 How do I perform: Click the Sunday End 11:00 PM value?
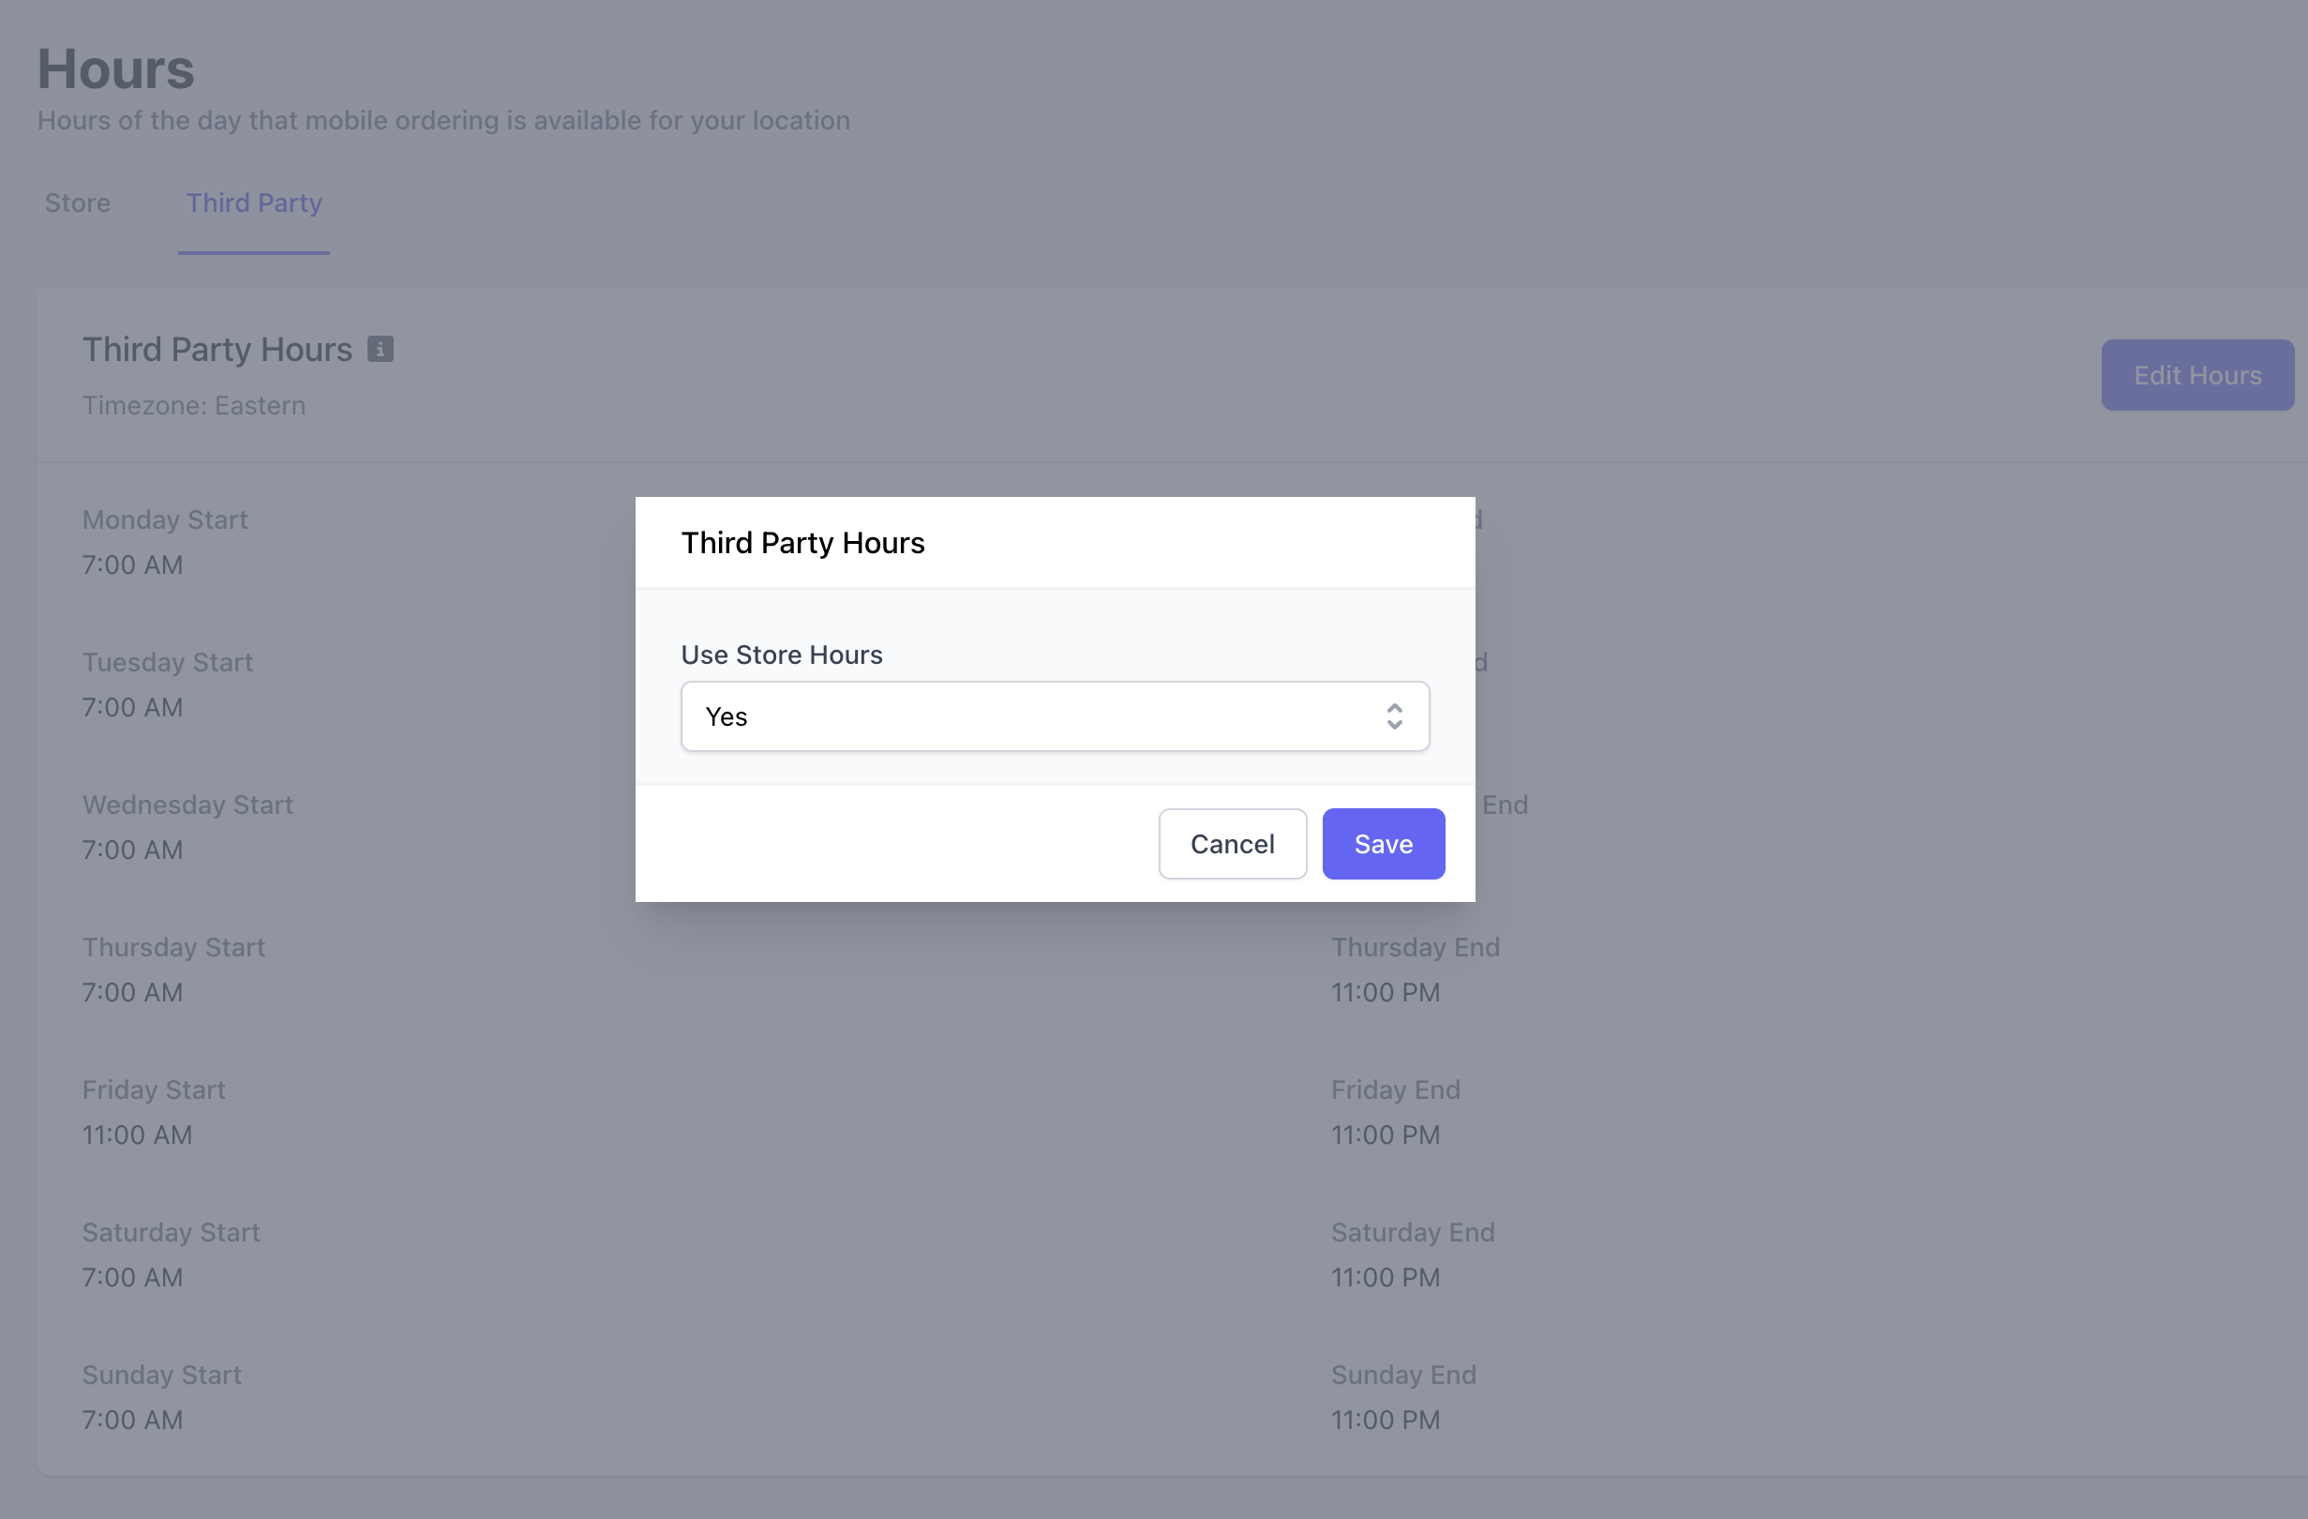tap(1386, 1420)
